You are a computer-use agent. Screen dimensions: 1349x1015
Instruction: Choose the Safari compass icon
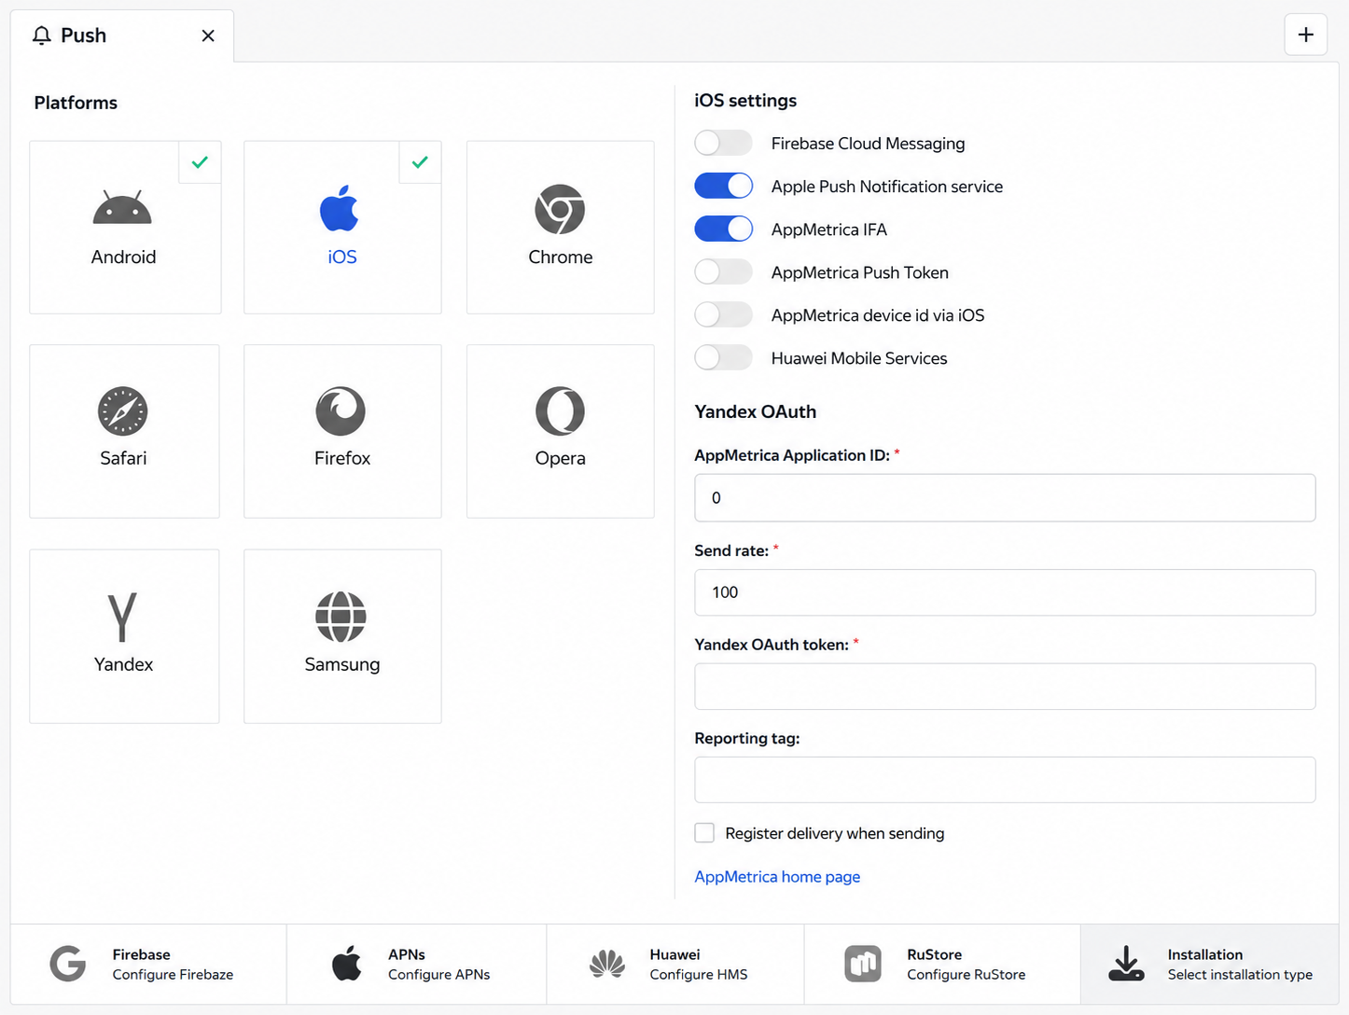[x=123, y=410]
